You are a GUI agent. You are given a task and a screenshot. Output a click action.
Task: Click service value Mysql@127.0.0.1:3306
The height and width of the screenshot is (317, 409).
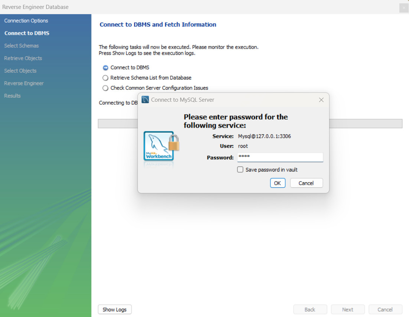pyautogui.click(x=264, y=136)
